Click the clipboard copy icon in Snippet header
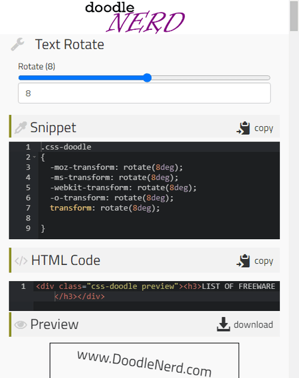299x378 pixels. (x=243, y=128)
